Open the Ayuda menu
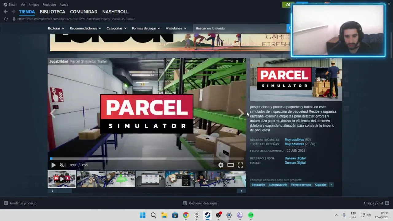The height and width of the screenshot is (221, 393). coord(64,5)
